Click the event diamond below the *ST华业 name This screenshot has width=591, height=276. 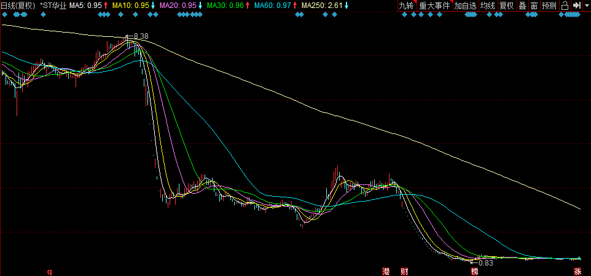44,15
